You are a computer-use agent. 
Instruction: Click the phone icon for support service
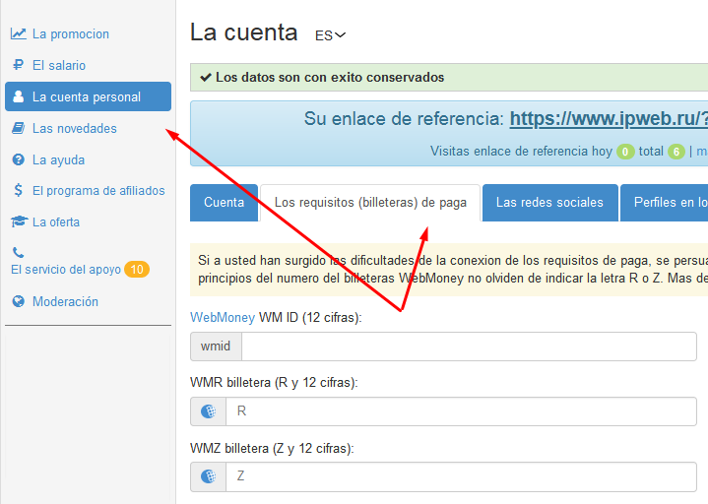tap(18, 252)
